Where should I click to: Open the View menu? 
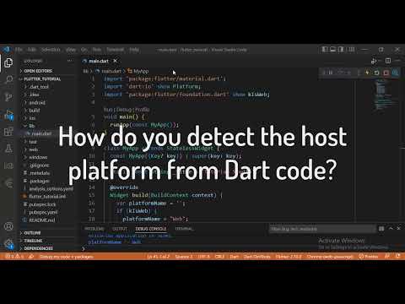tap(71, 50)
